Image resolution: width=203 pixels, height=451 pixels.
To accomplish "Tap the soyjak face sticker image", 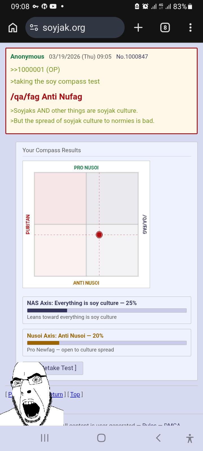I will [30, 395].
